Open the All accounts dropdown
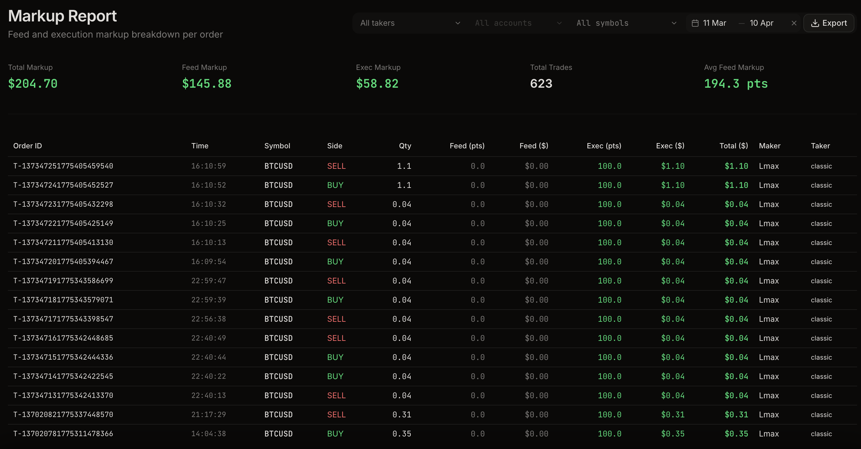The width and height of the screenshot is (861, 449). pyautogui.click(x=518, y=23)
